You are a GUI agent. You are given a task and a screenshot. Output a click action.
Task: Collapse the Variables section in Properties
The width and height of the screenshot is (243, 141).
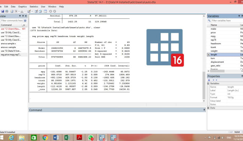click(208, 83)
